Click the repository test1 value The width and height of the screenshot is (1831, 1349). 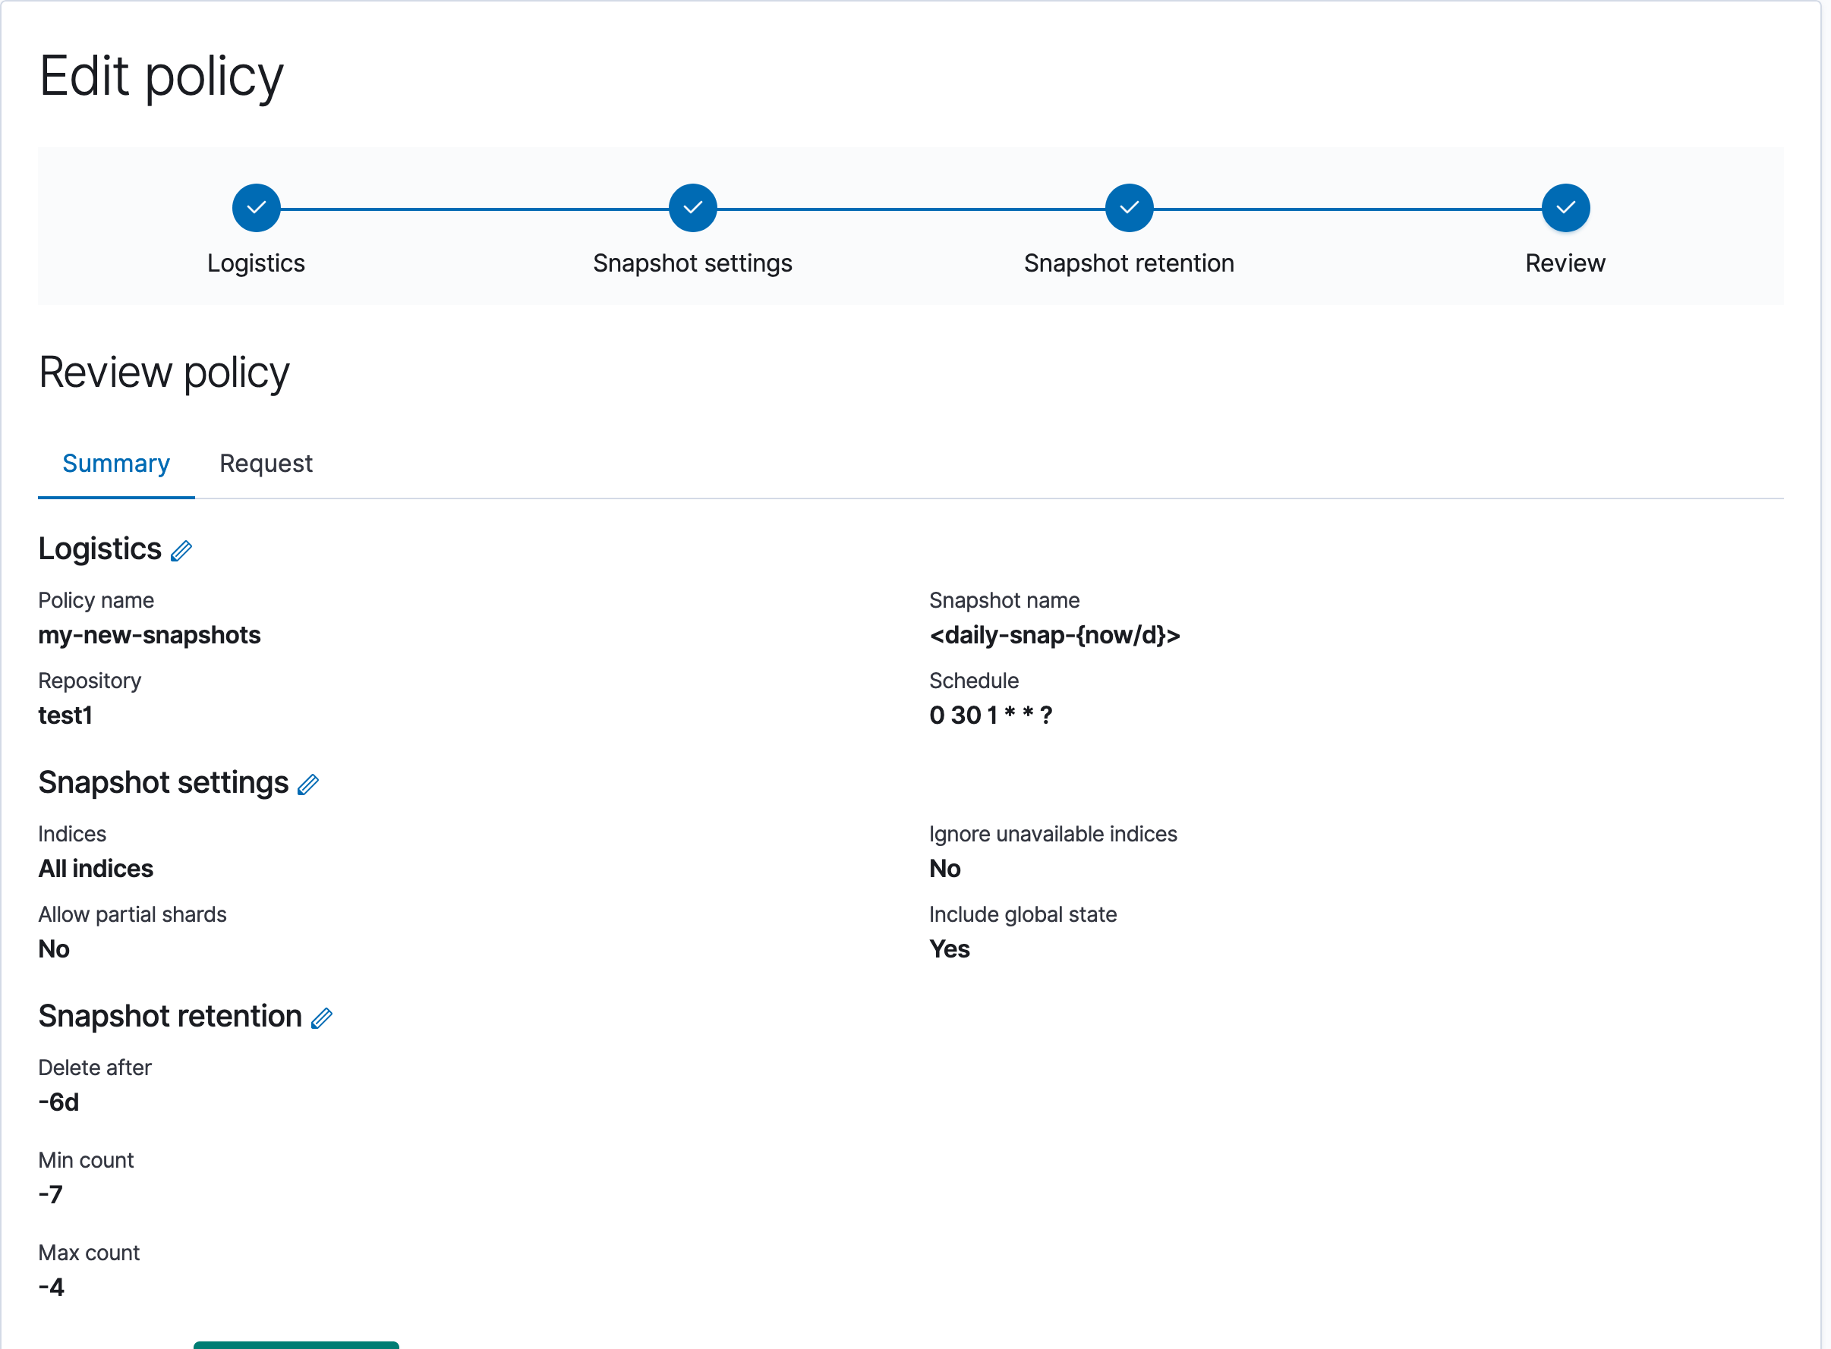point(65,715)
